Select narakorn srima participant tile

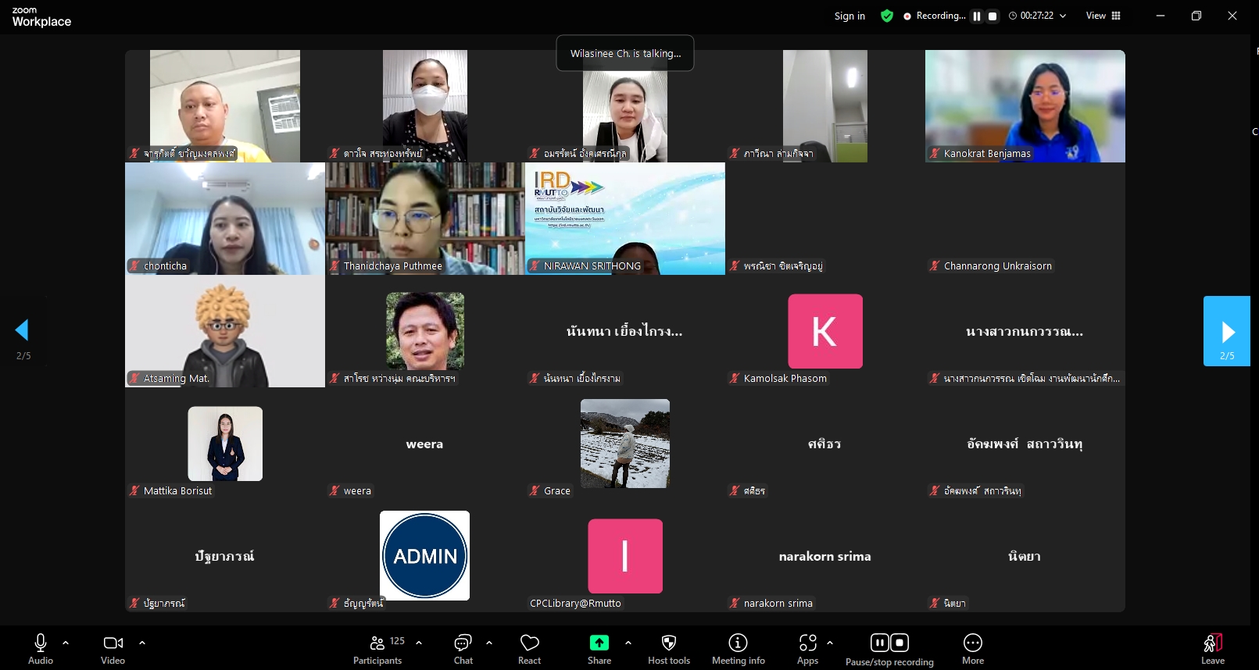coord(825,556)
